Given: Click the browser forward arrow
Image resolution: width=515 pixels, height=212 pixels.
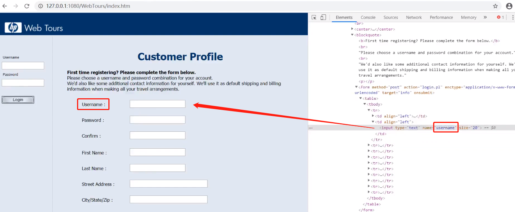Looking at the screenshot, I should [15, 6].
